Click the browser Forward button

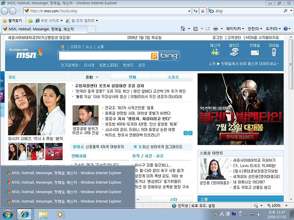click(x=13, y=11)
